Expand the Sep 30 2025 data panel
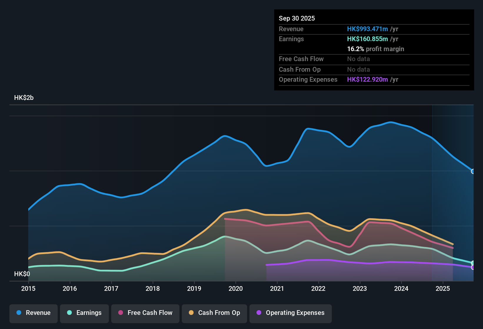The height and width of the screenshot is (329, 483). (x=297, y=18)
